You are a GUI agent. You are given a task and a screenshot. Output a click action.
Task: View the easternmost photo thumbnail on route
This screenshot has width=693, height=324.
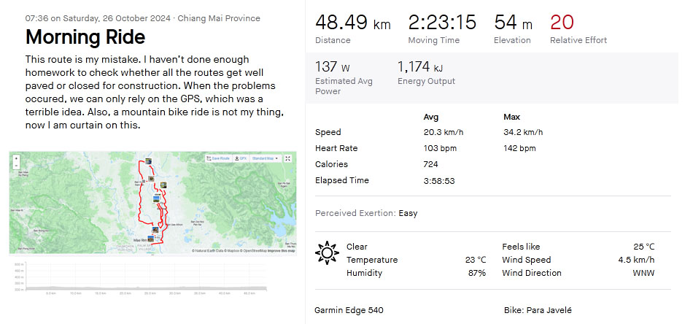tap(163, 185)
